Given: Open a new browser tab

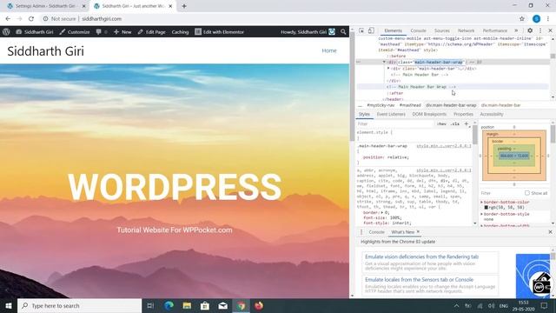Looking at the screenshot, I should coord(184,6).
